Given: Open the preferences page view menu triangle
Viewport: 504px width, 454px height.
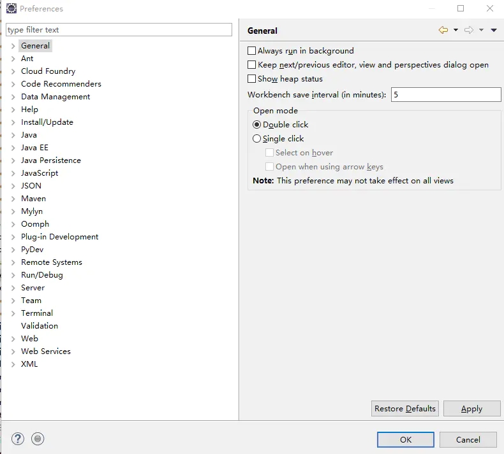Looking at the screenshot, I should click(x=494, y=30).
